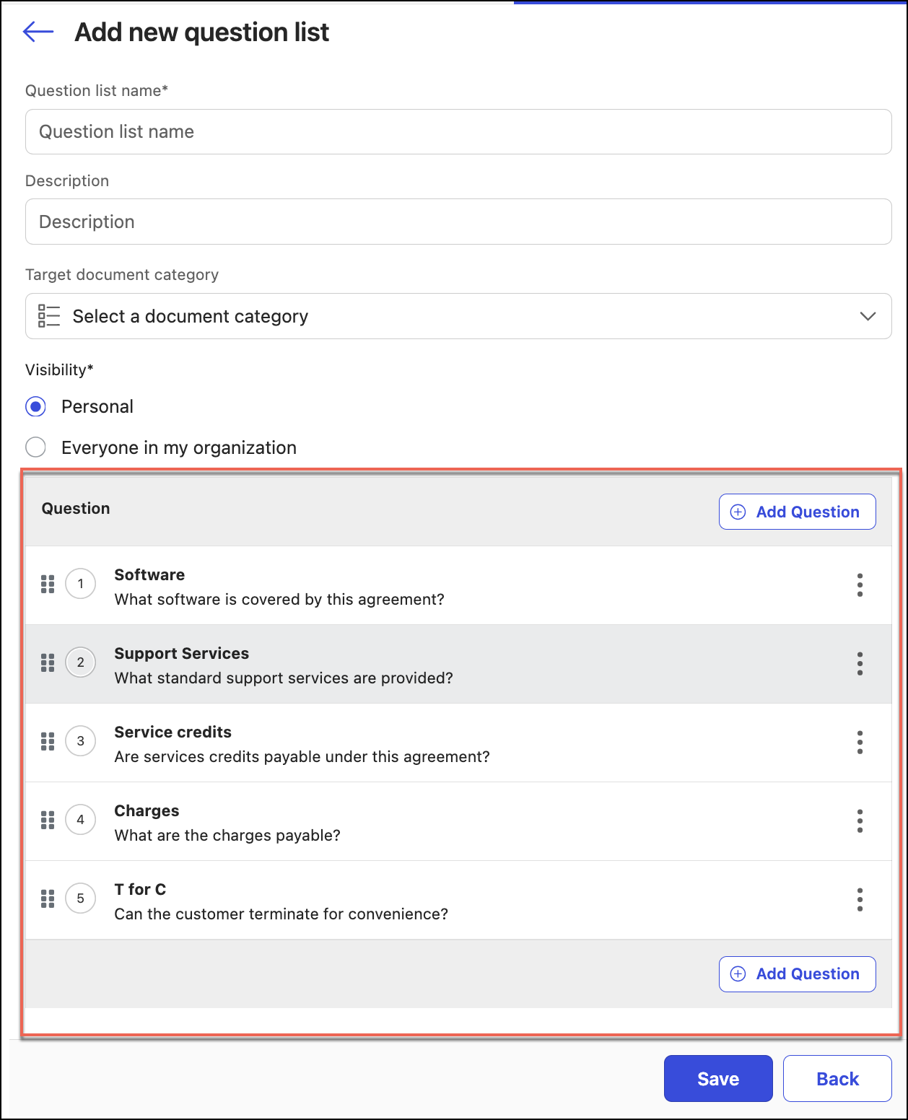Screen dimensions: 908x1120
Task: Save the new question list
Action: pyautogui.click(x=717, y=1078)
